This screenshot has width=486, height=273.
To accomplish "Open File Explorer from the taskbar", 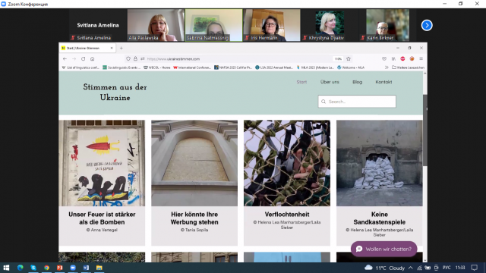I will coord(99,268).
